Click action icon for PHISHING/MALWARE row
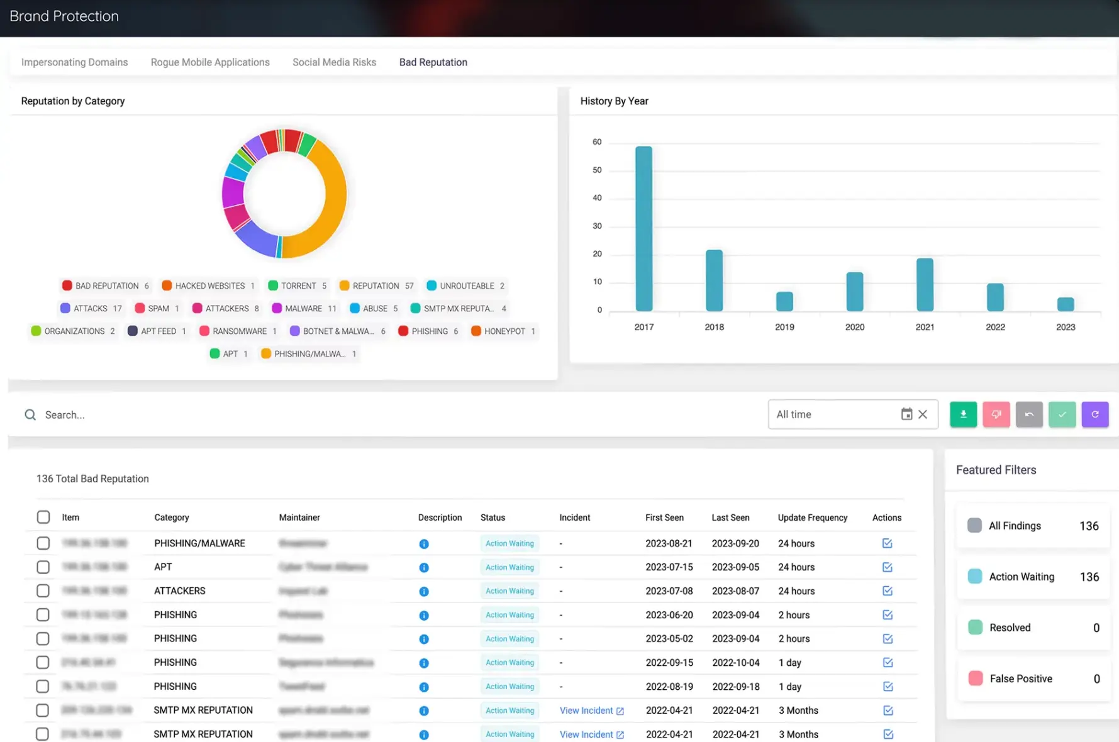Screen dimensions: 1119x742 coord(888,543)
